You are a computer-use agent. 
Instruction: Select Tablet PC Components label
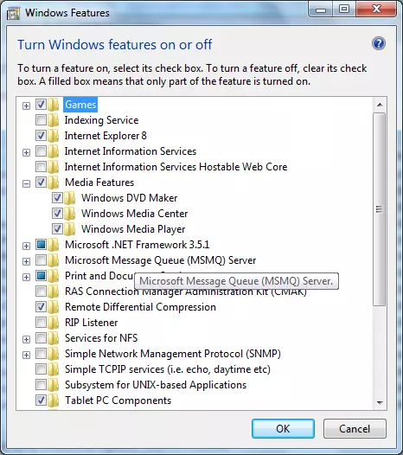click(x=118, y=401)
